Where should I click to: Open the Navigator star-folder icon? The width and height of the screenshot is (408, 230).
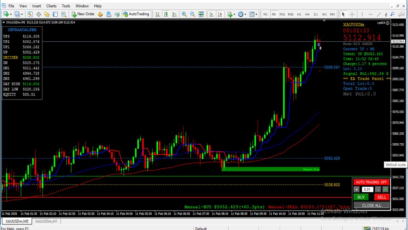coord(47,14)
